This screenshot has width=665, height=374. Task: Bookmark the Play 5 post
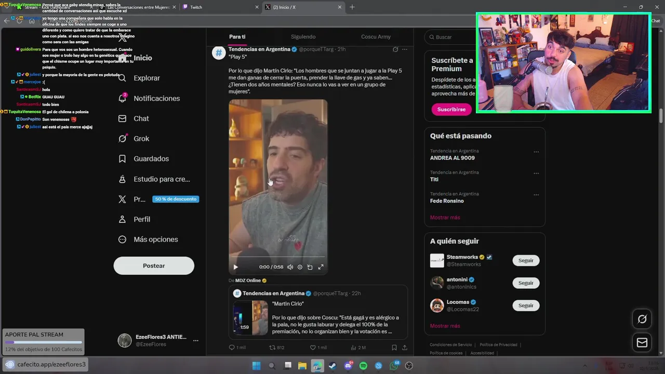click(x=394, y=348)
